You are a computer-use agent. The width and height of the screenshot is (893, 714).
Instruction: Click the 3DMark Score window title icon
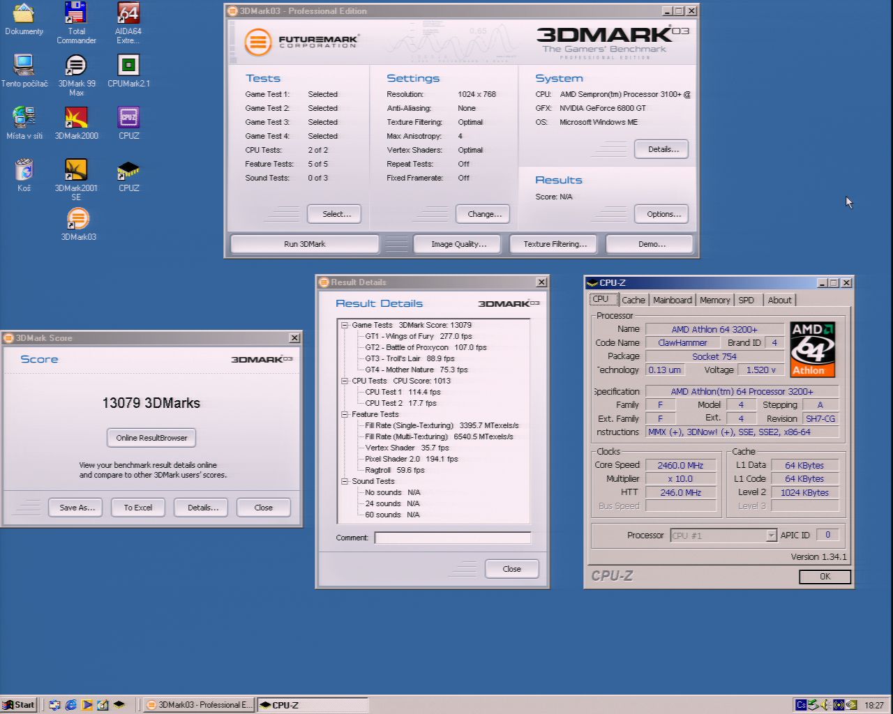click(9, 338)
